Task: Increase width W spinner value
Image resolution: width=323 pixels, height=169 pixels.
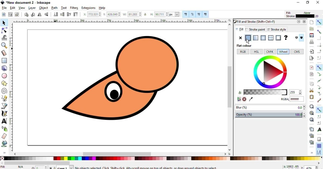Action: 140,13
